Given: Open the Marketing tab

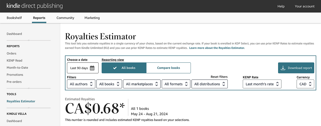Looking at the screenshot, I should coord(92,18).
